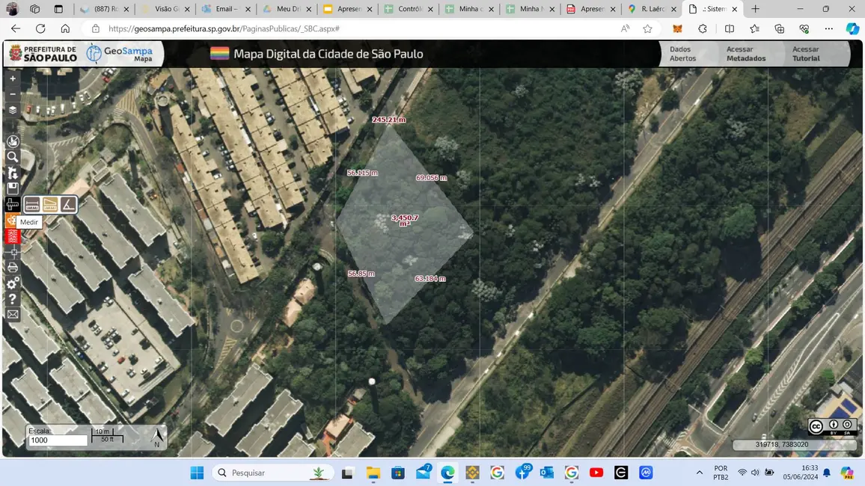Switch to the Email browser tab
The image size is (865, 486).
pos(224,9)
